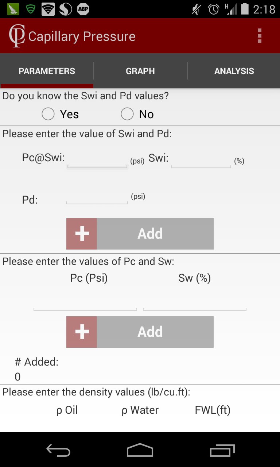Open the recent apps navigation icon
280x467 pixels.
point(222,451)
